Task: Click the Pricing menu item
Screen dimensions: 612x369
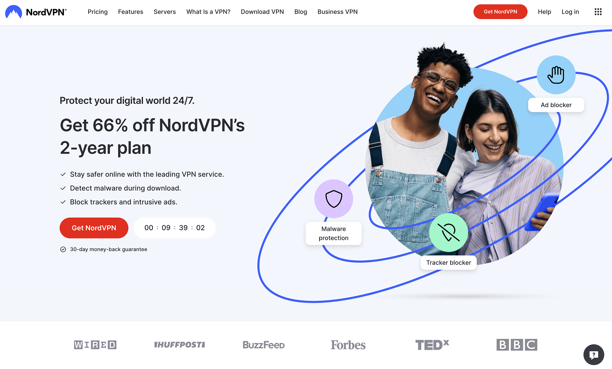Action: pos(97,12)
